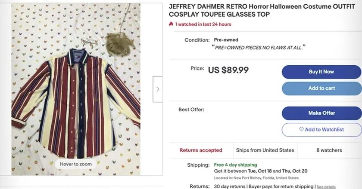Click the US $89.99 price

(x=228, y=70)
